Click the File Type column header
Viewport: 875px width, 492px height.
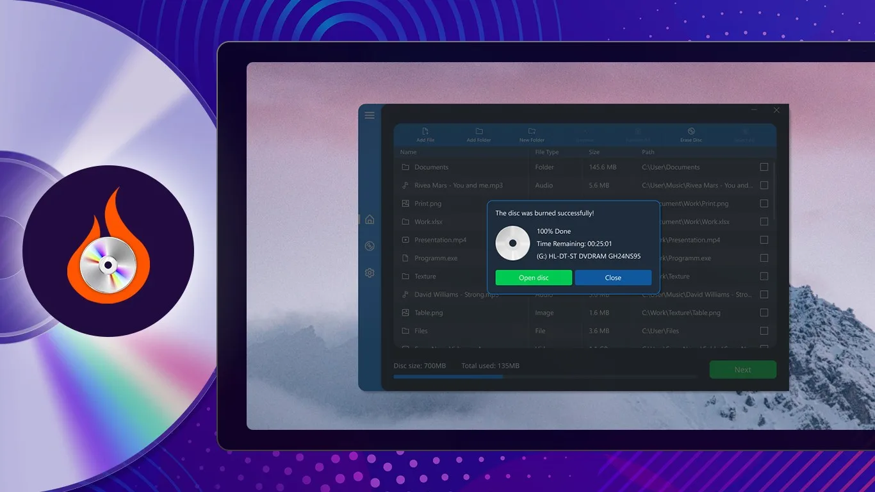(546, 152)
